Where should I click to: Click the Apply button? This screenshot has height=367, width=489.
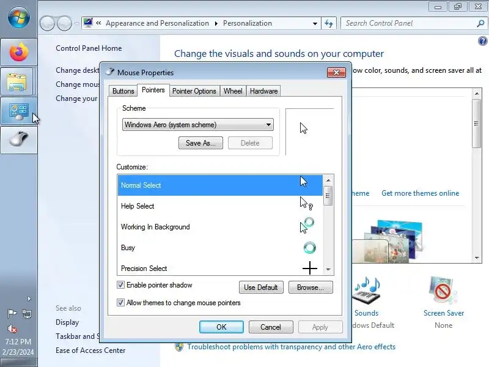pos(320,327)
